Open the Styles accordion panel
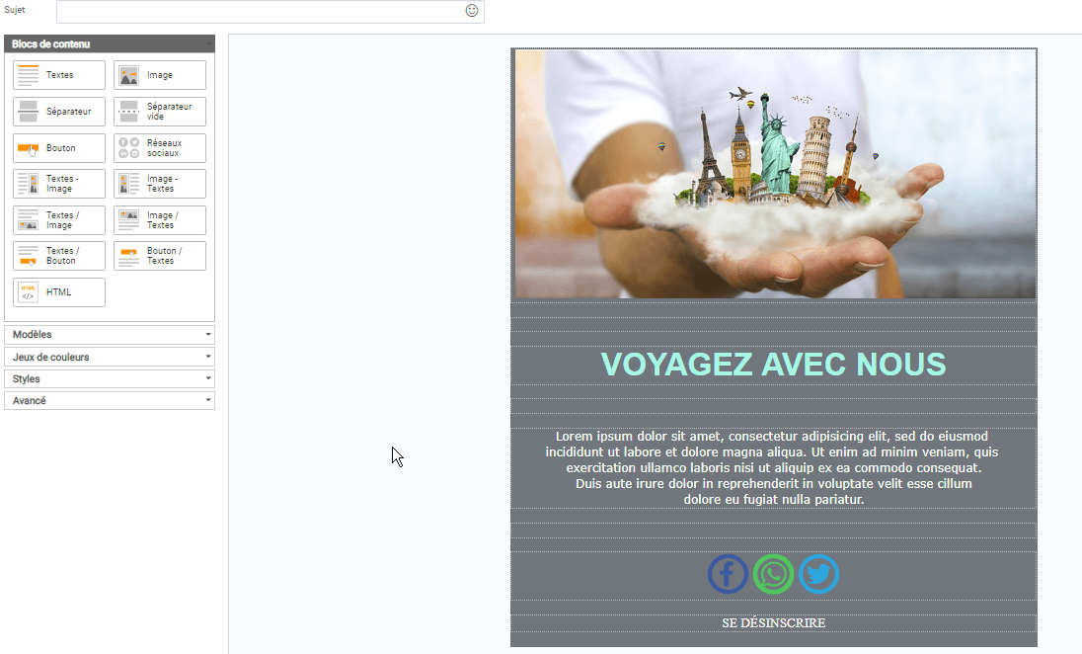 [109, 379]
